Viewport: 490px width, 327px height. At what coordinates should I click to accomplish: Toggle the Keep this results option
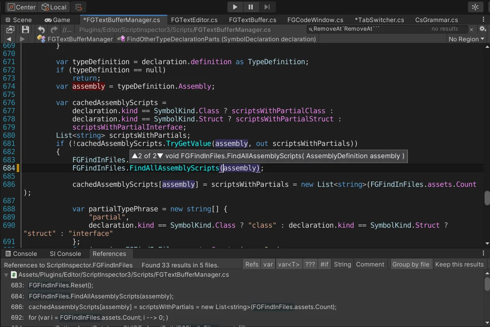coord(459,264)
